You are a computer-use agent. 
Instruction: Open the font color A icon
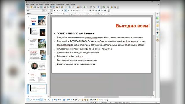tap(105, 10)
